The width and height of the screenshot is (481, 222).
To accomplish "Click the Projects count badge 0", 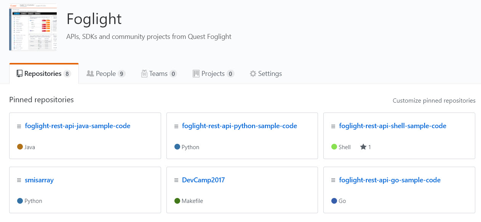I will pyautogui.click(x=230, y=74).
